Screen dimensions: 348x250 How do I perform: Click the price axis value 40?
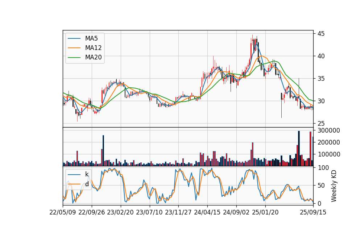pos(321,56)
